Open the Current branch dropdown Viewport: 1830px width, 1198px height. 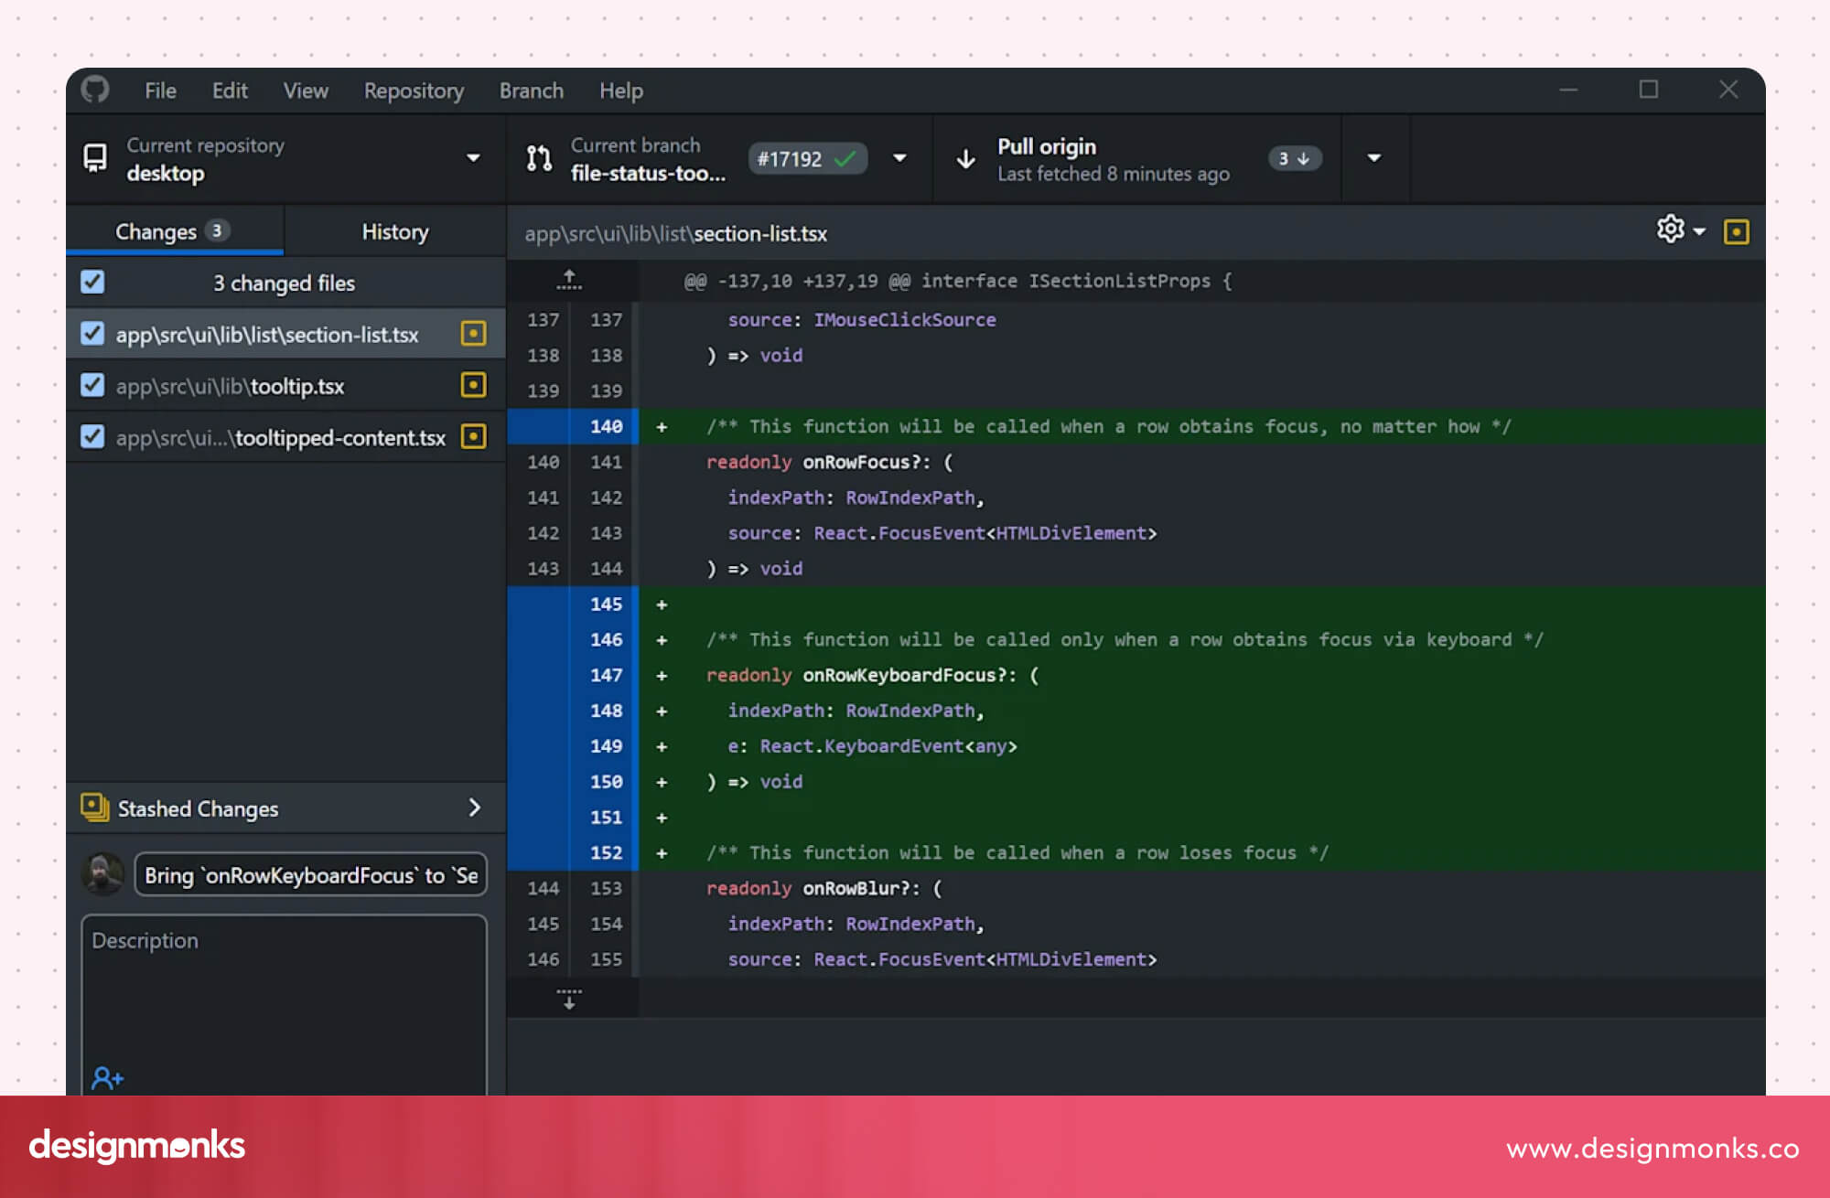(900, 157)
